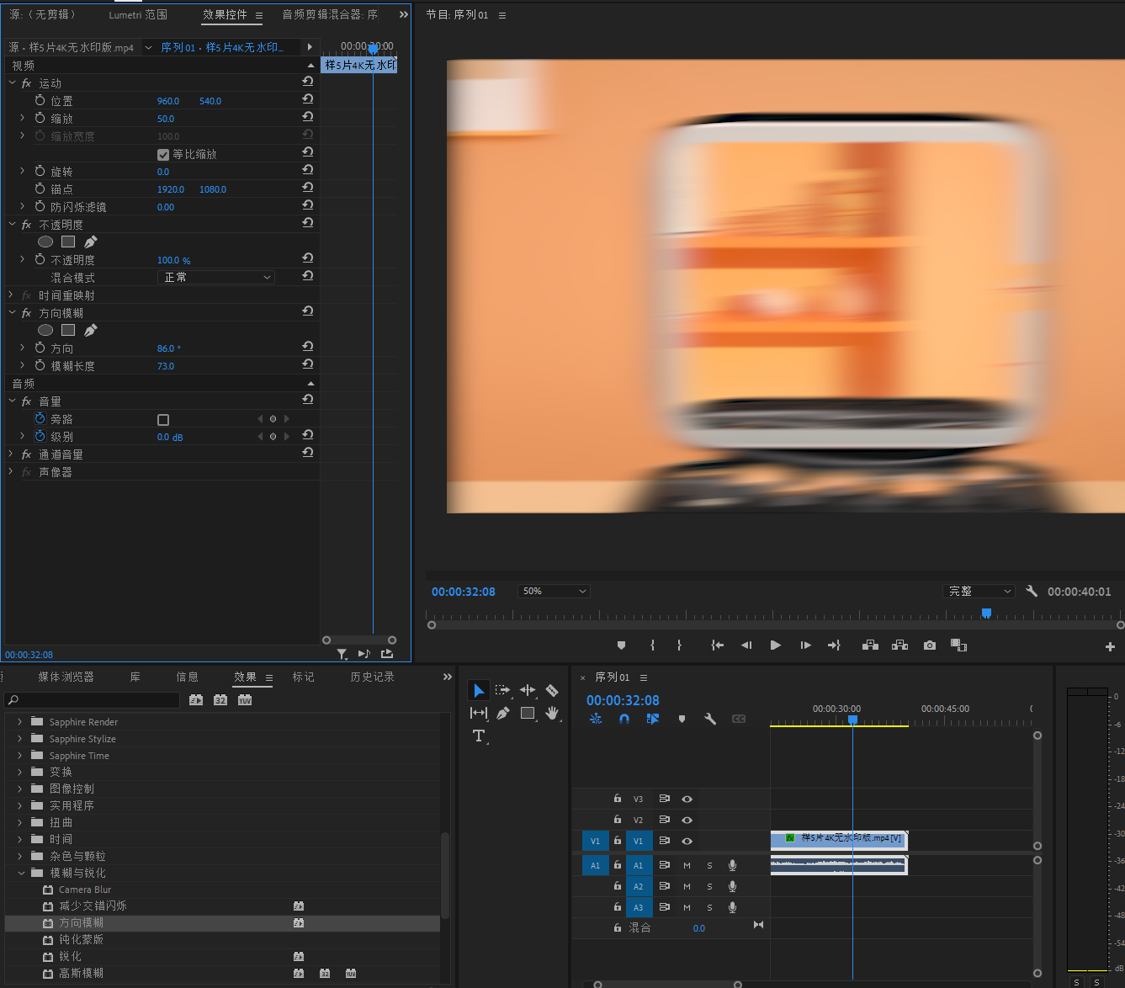The height and width of the screenshot is (988, 1125).
Task: Expand the 扭曲 effects folder
Action: click(20, 822)
